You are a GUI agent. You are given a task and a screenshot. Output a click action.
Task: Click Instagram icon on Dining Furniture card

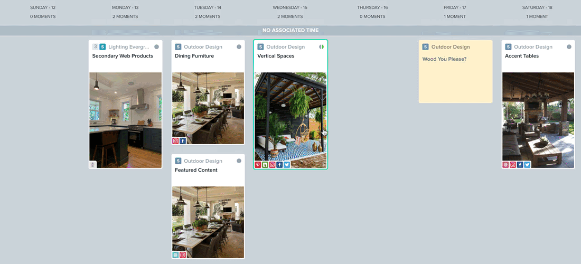175,140
